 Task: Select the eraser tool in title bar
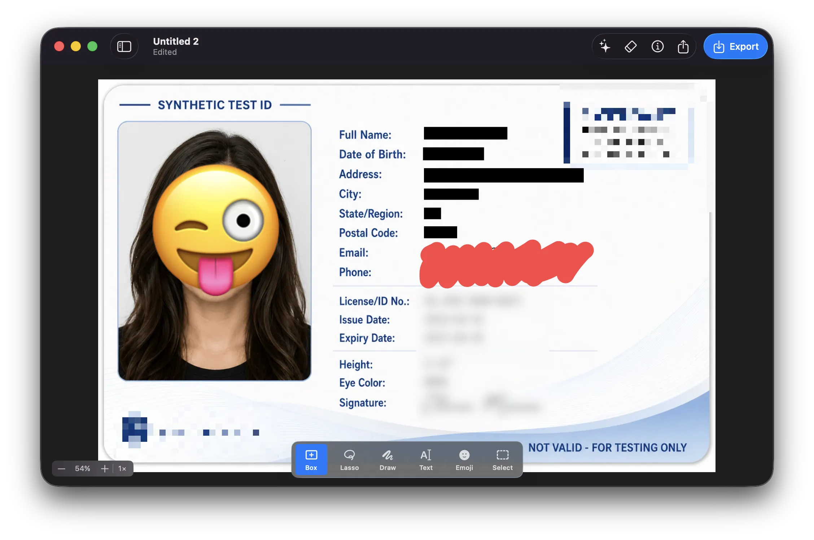coord(631,47)
